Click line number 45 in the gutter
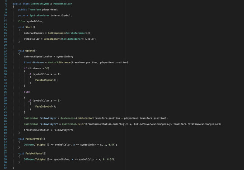The height and width of the screenshot is (170, 244). click(5, 118)
